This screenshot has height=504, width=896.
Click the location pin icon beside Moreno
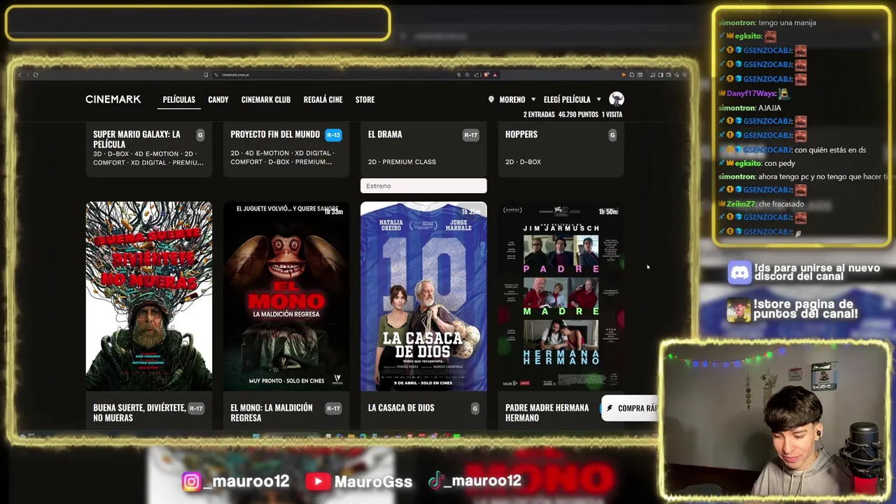tap(491, 99)
